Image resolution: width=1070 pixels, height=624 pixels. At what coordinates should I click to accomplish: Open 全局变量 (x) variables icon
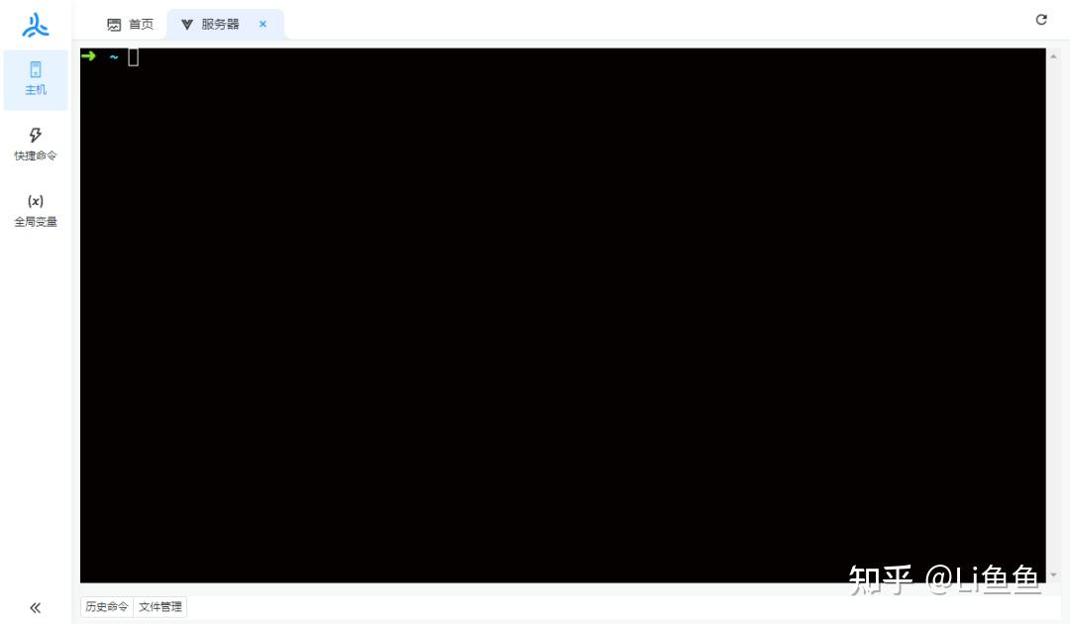coord(36,201)
